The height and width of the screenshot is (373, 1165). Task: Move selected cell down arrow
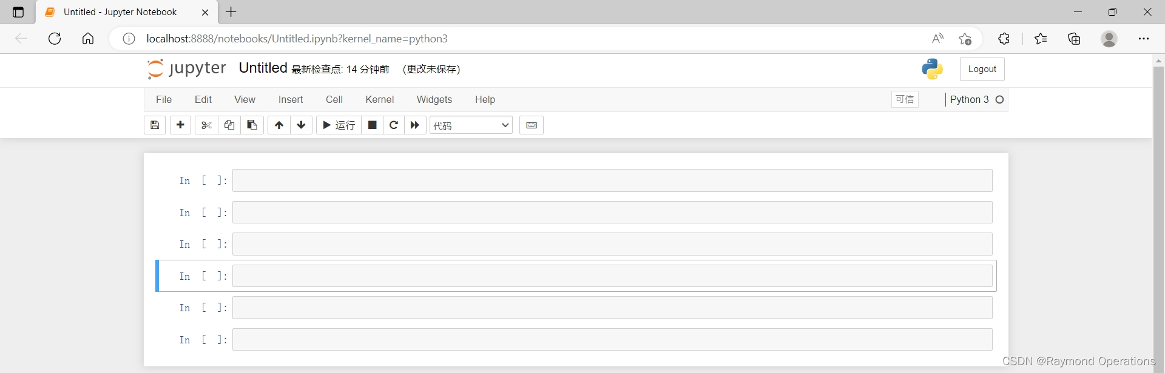[302, 125]
